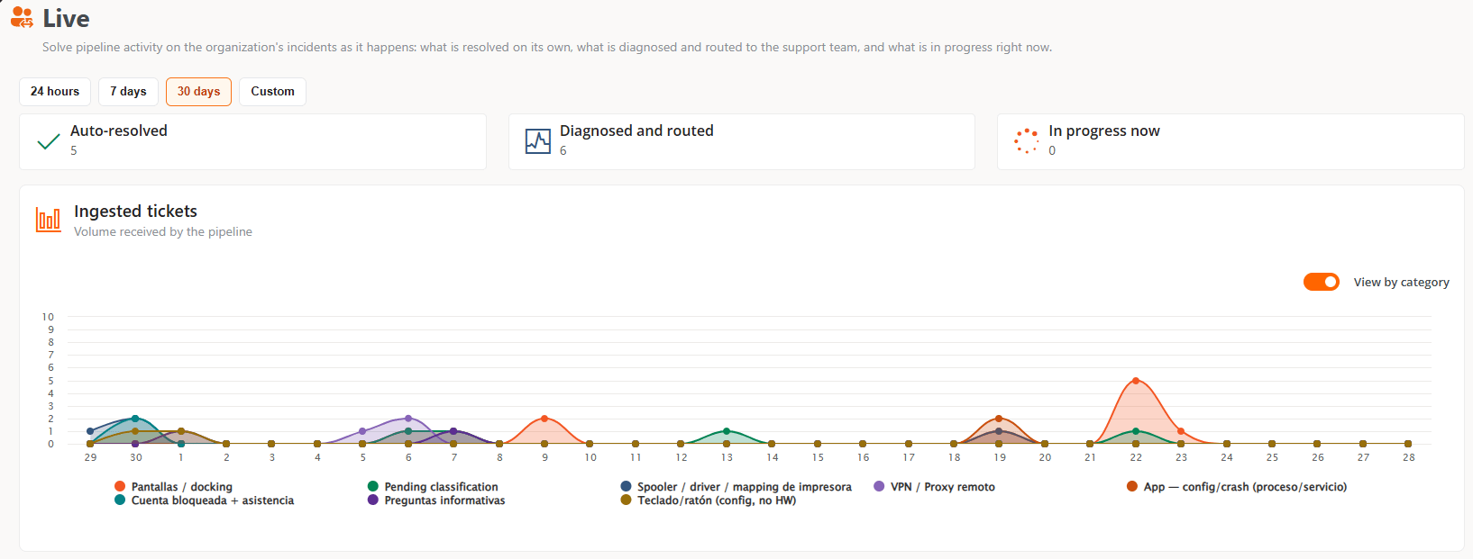Select the 24 hours time range

click(55, 92)
